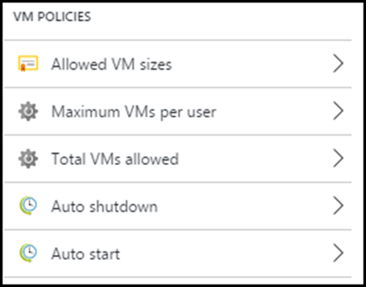Open Total VMs allowed with its right chevron
The height and width of the screenshot is (287, 366).
click(338, 158)
